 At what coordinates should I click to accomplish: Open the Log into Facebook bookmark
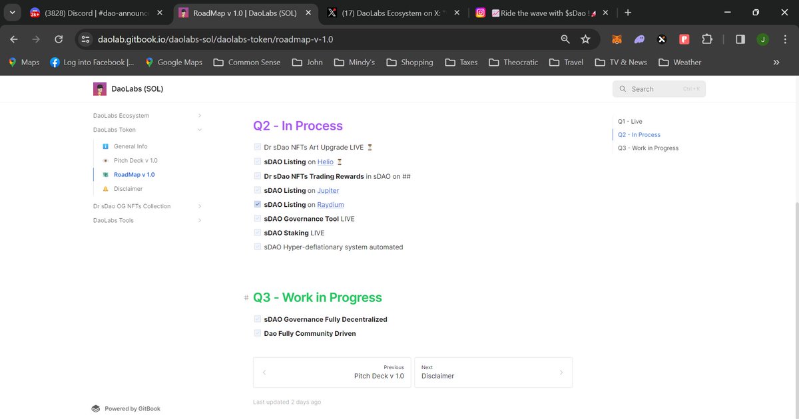point(92,62)
